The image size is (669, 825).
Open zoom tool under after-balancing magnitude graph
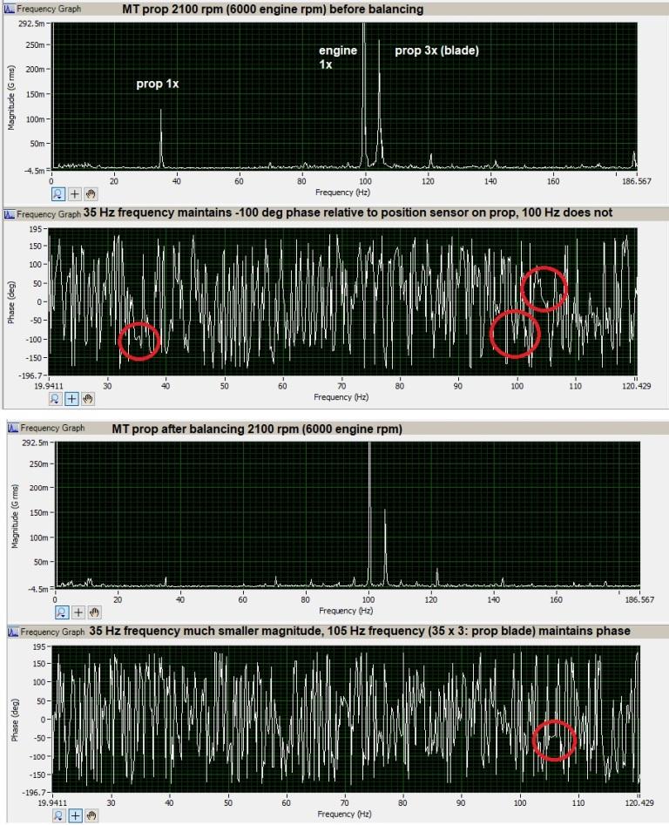click(x=62, y=612)
